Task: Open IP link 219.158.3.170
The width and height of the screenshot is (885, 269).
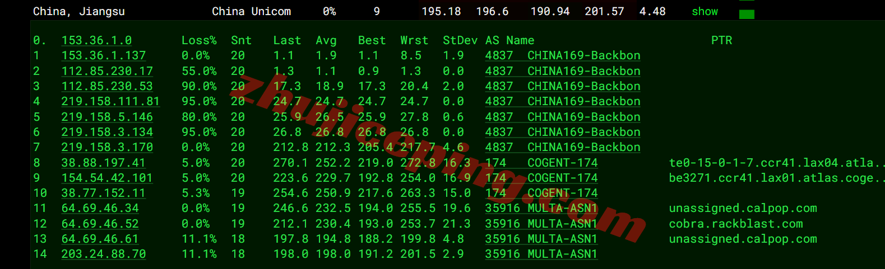Action: (x=107, y=147)
